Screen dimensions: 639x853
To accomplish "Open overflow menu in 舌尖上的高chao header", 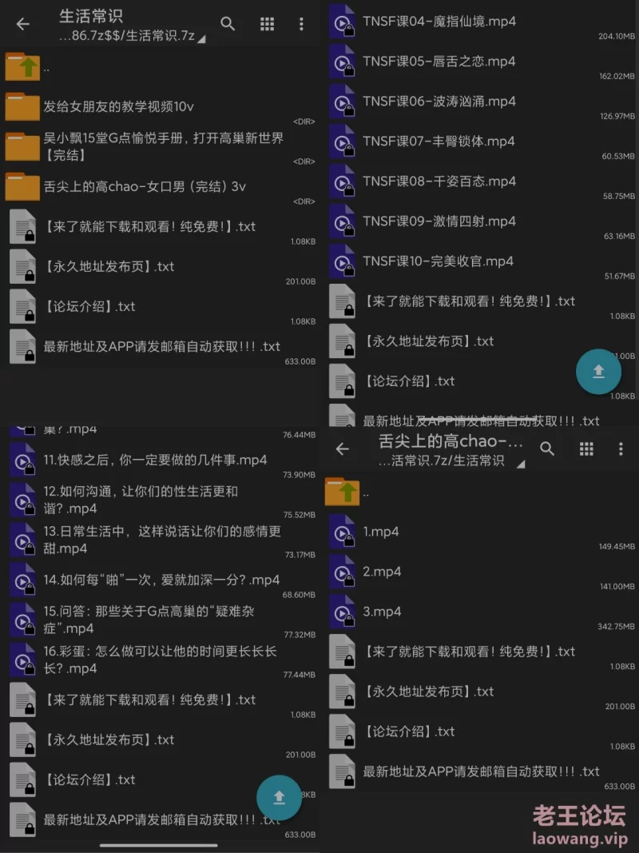I will coord(621,448).
